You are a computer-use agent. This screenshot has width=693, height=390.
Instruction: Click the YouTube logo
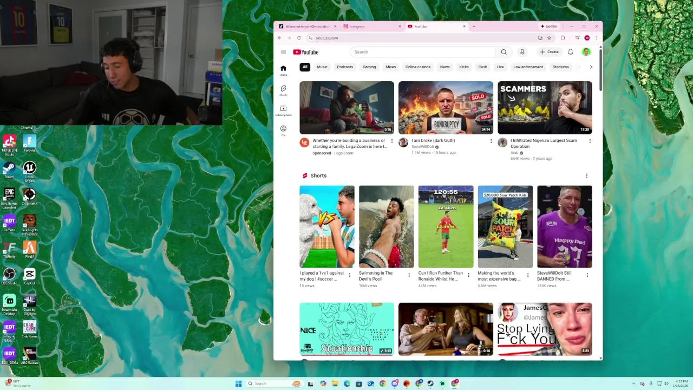[x=306, y=52]
